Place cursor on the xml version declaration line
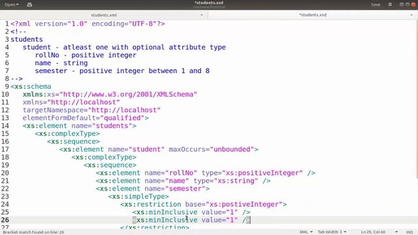This screenshot has height=235, width=418. point(88,23)
